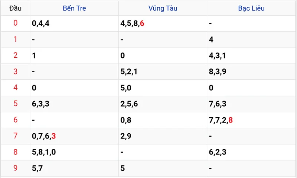
Task: Click Bến Tre cell showing 0,7,6,3
Action: pyautogui.click(x=44, y=136)
